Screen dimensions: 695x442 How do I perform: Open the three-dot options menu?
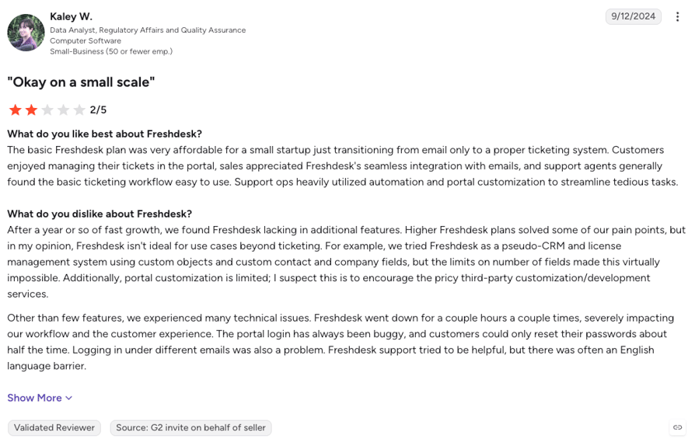click(x=677, y=17)
